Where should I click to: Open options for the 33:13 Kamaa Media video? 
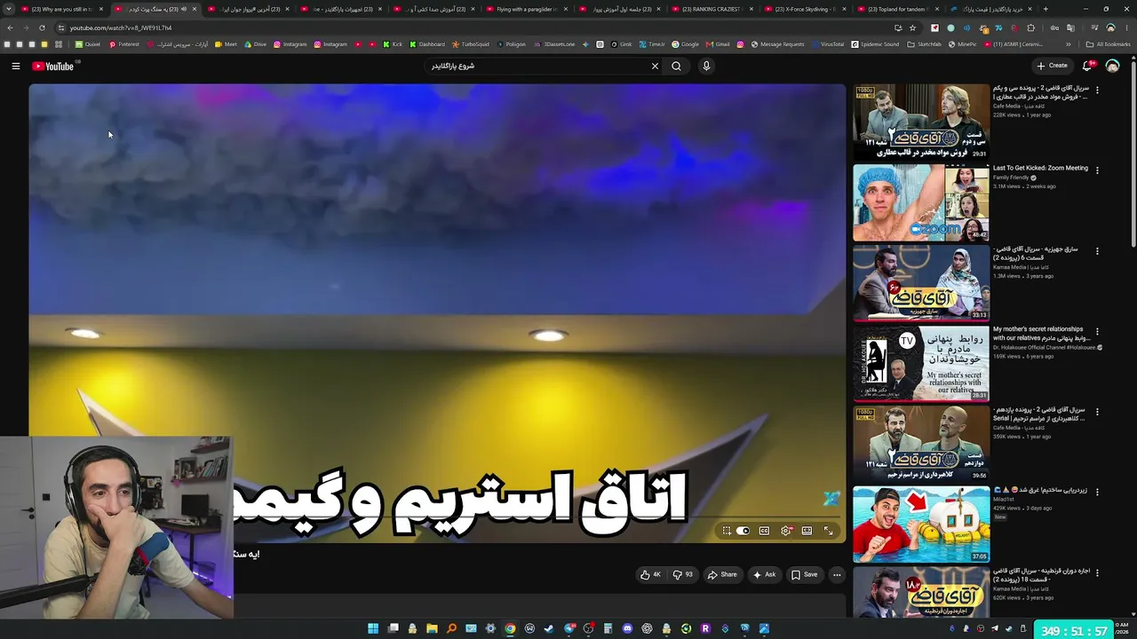click(1097, 251)
